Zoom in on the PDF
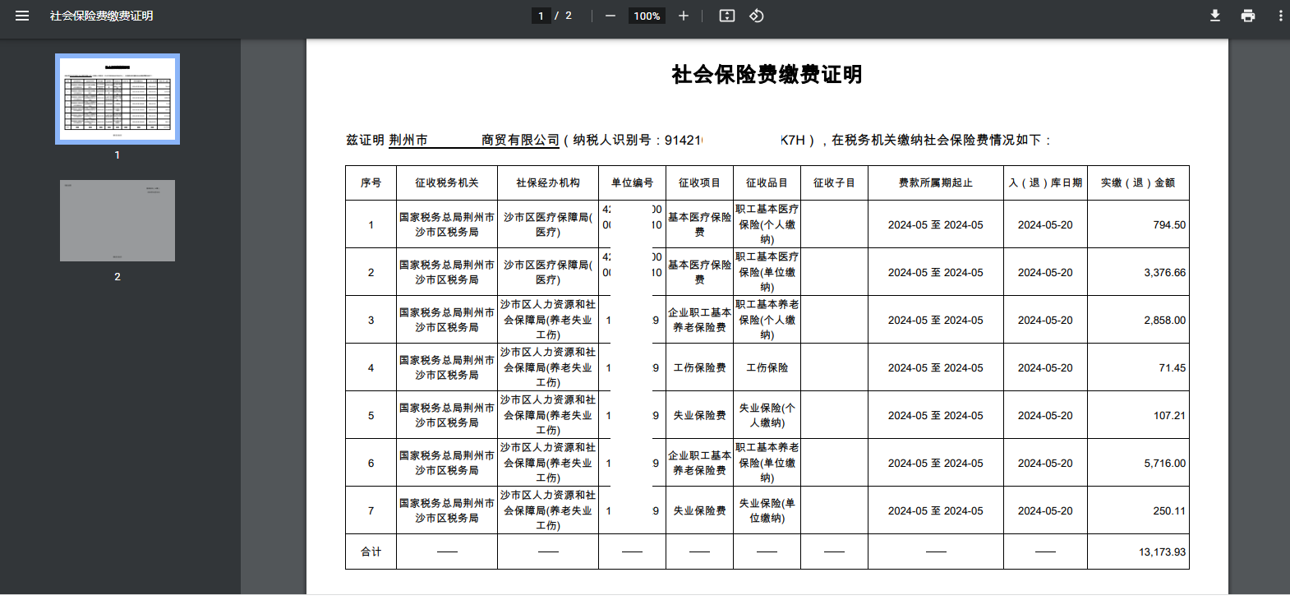 point(684,16)
